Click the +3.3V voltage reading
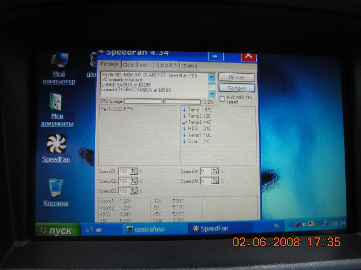This screenshot has height=270, width=361. (116, 214)
